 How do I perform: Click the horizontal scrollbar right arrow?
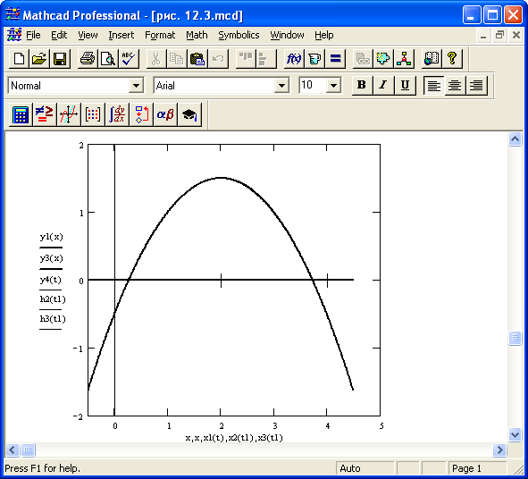tap(499, 450)
